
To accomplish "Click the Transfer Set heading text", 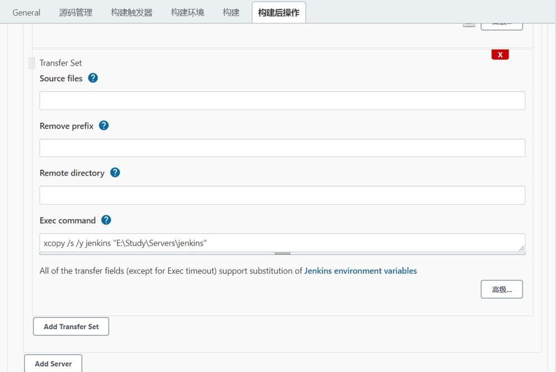I will [x=61, y=63].
